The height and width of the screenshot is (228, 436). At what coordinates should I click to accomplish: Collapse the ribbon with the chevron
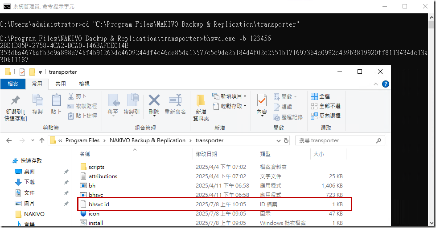(x=376, y=84)
